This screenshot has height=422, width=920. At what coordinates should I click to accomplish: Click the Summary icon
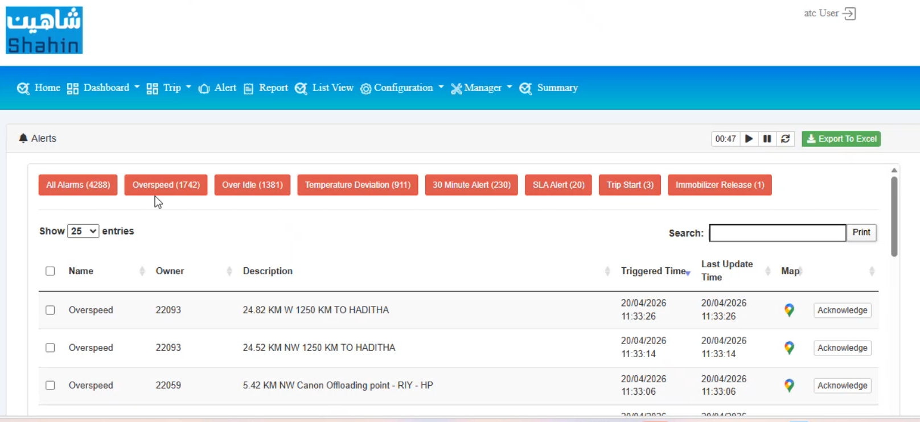(x=525, y=88)
